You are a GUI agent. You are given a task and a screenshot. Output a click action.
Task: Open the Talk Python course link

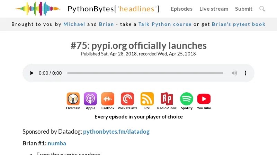coord(165,24)
